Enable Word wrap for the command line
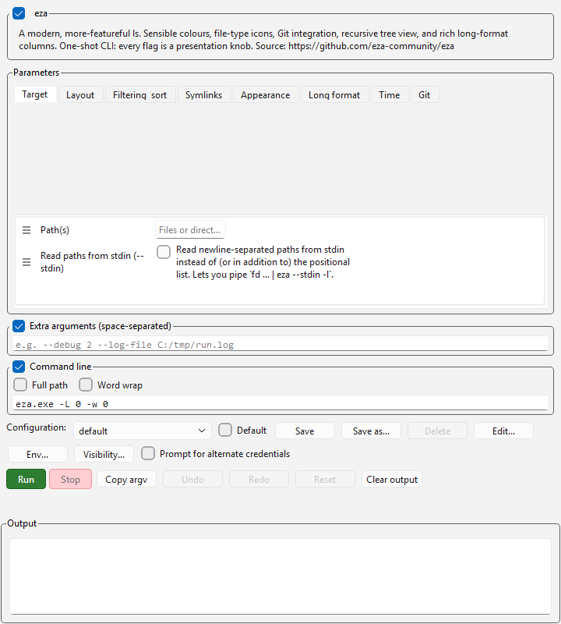 [x=86, y=385]
